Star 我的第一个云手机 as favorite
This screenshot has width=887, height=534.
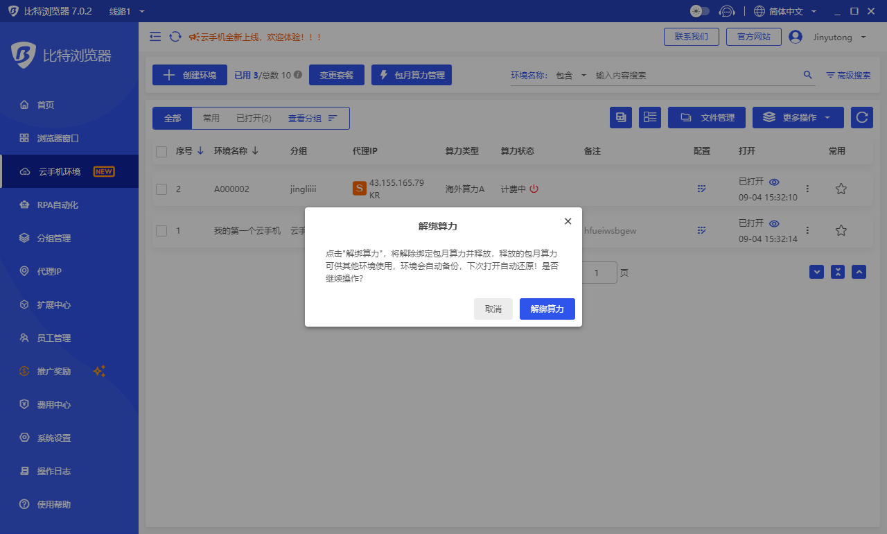(x=841, y=230)
